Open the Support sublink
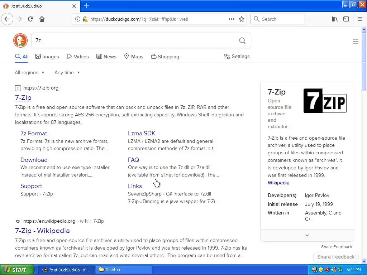 click(x=31, y=186)
